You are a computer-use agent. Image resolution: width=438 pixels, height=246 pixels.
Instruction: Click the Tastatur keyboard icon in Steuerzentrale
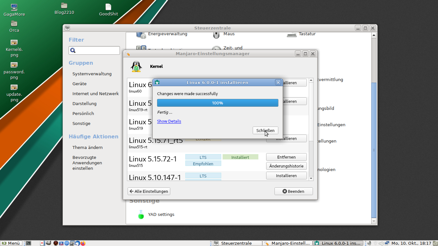[292, 35]
